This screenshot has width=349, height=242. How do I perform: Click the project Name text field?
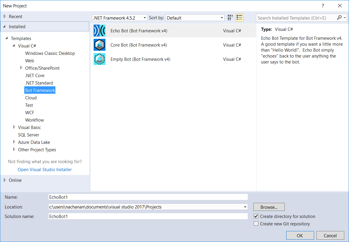click(x=148, y=197)
